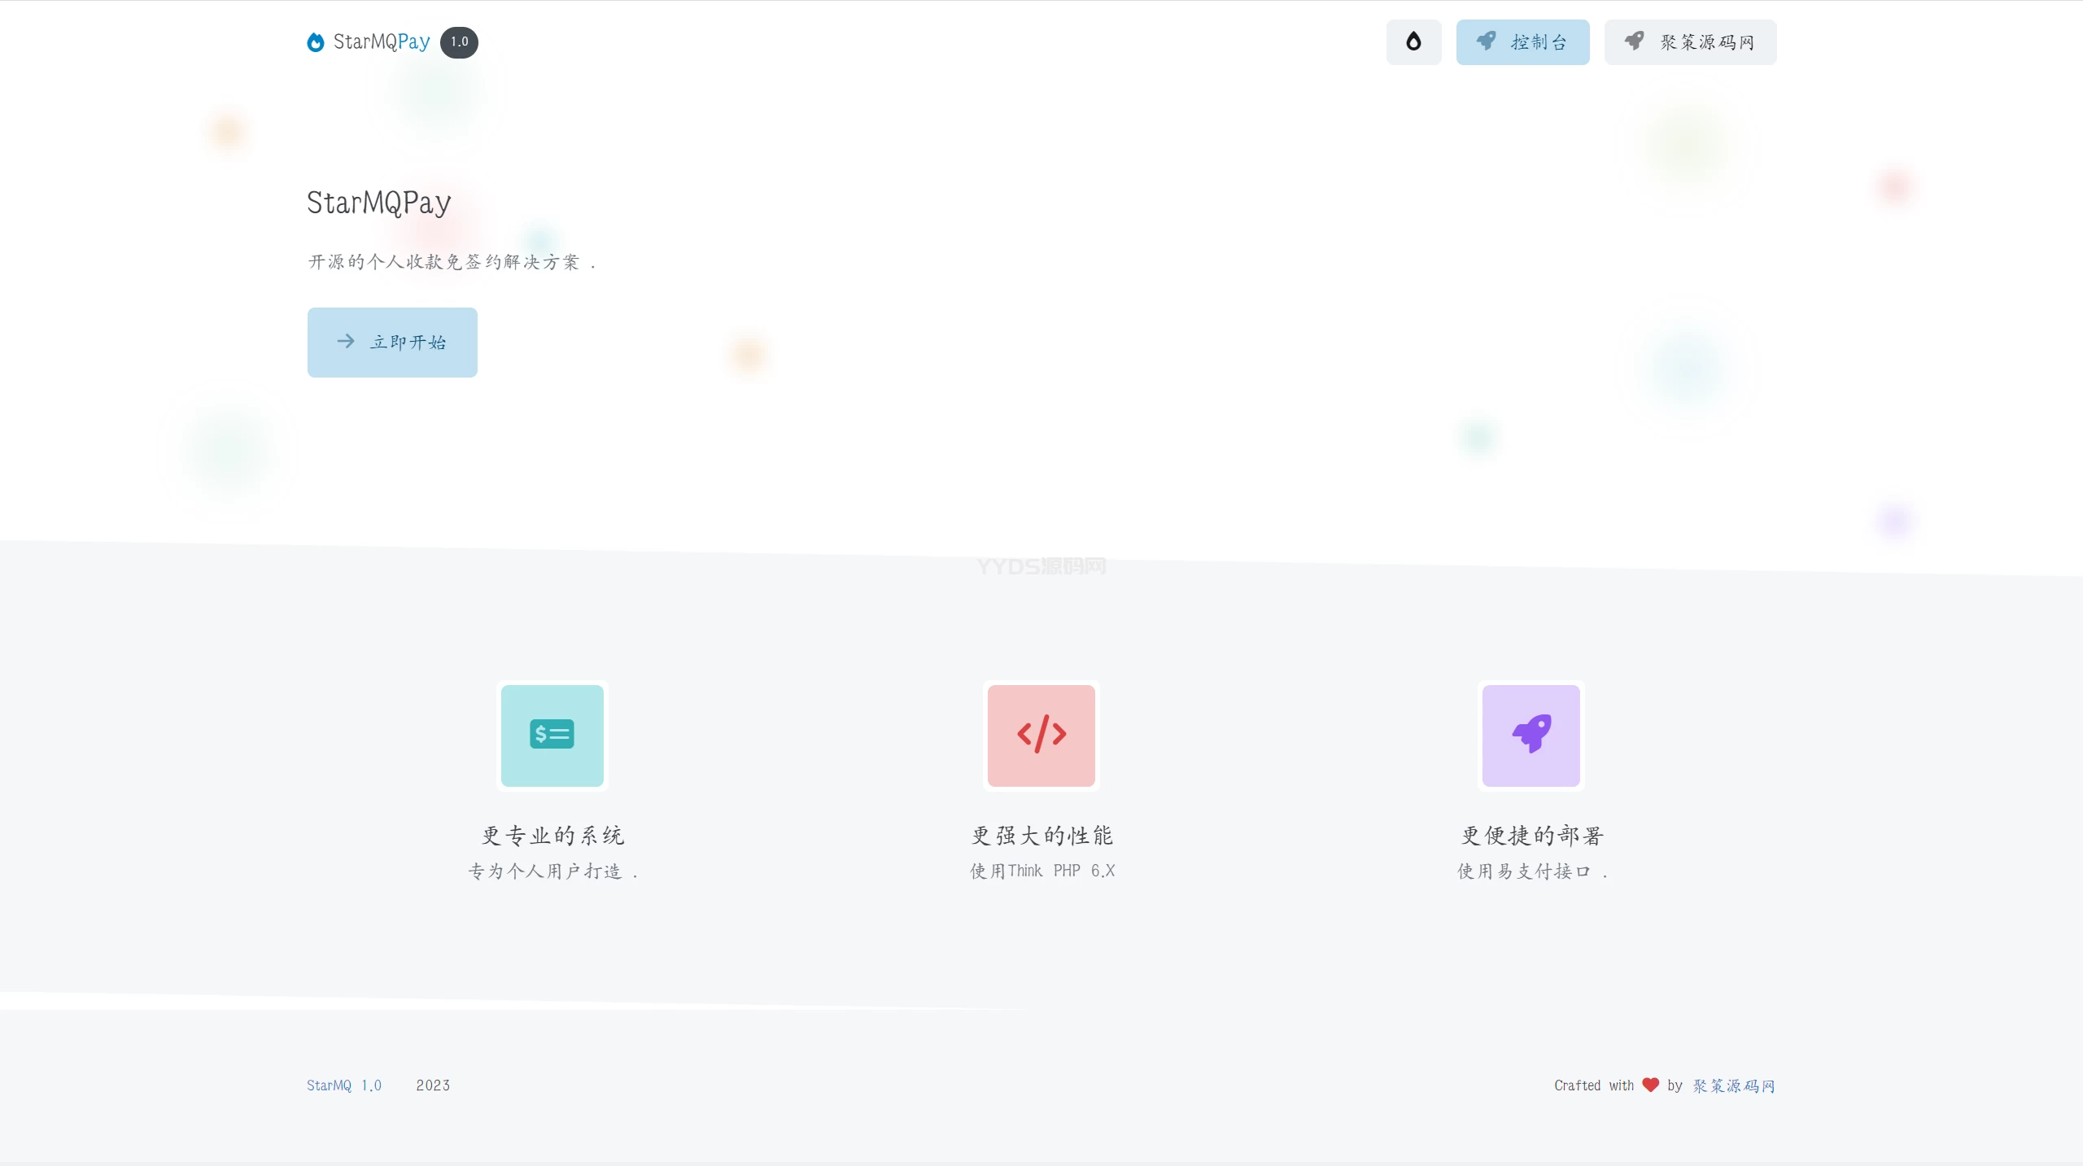Select the 更专业的系统 feature heading
This screenshot has height=1166, width=2083.
pyautogui.click(x=552, y=836)
